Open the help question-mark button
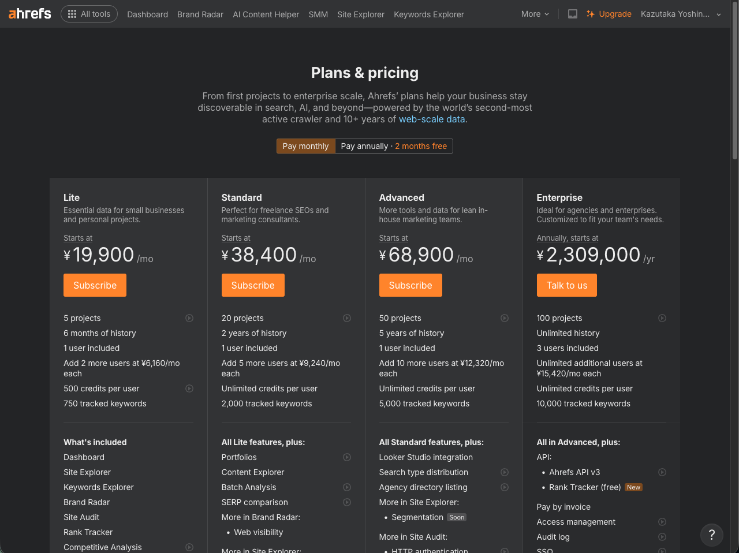The width and height of the screenshot is (739, 553). (711, 535)
